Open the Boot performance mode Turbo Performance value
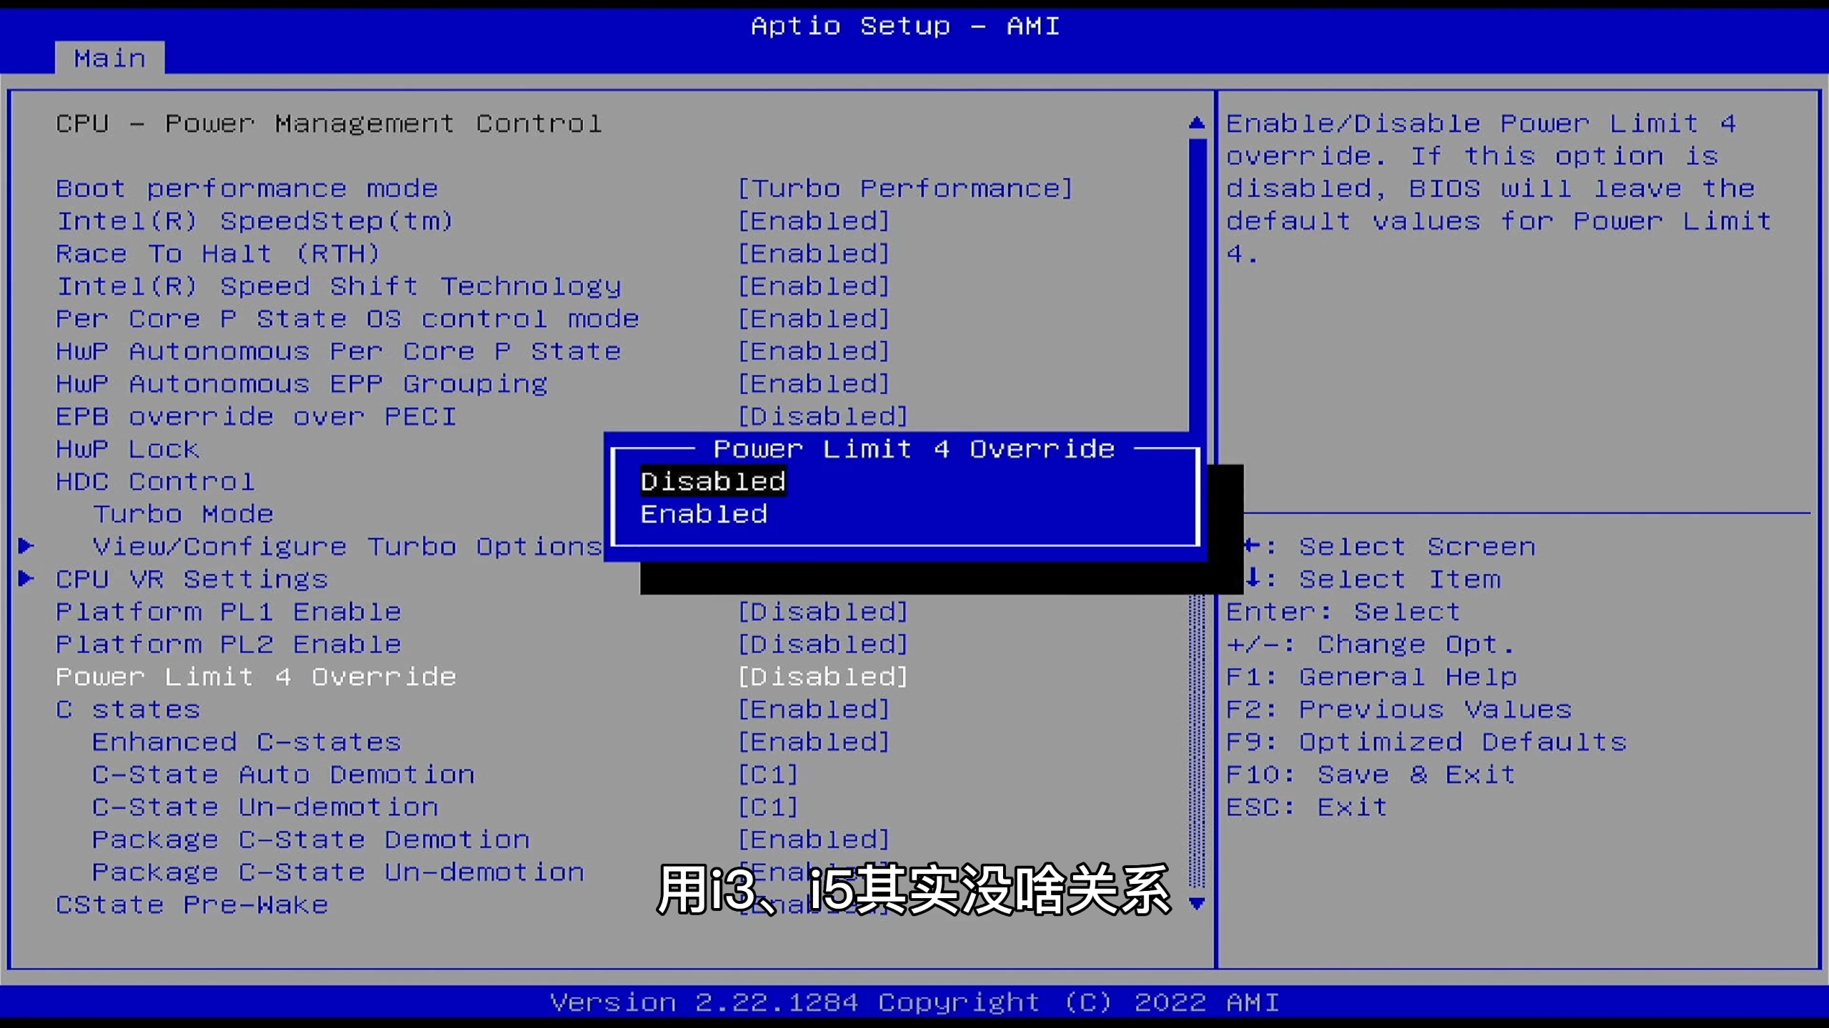Screen dimensions: 1829x1028 tap(905, 188)
